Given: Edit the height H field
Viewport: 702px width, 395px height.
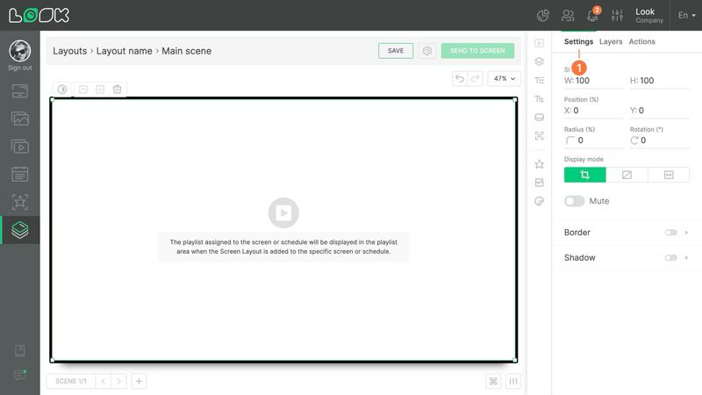Looking at the screenshot, I should [x=660, y=81].
